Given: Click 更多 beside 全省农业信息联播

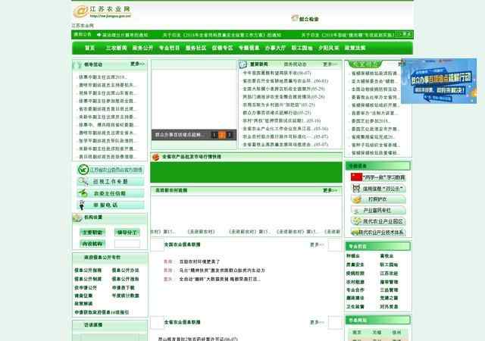Looking at the screenshot, I should pos(317,322).
